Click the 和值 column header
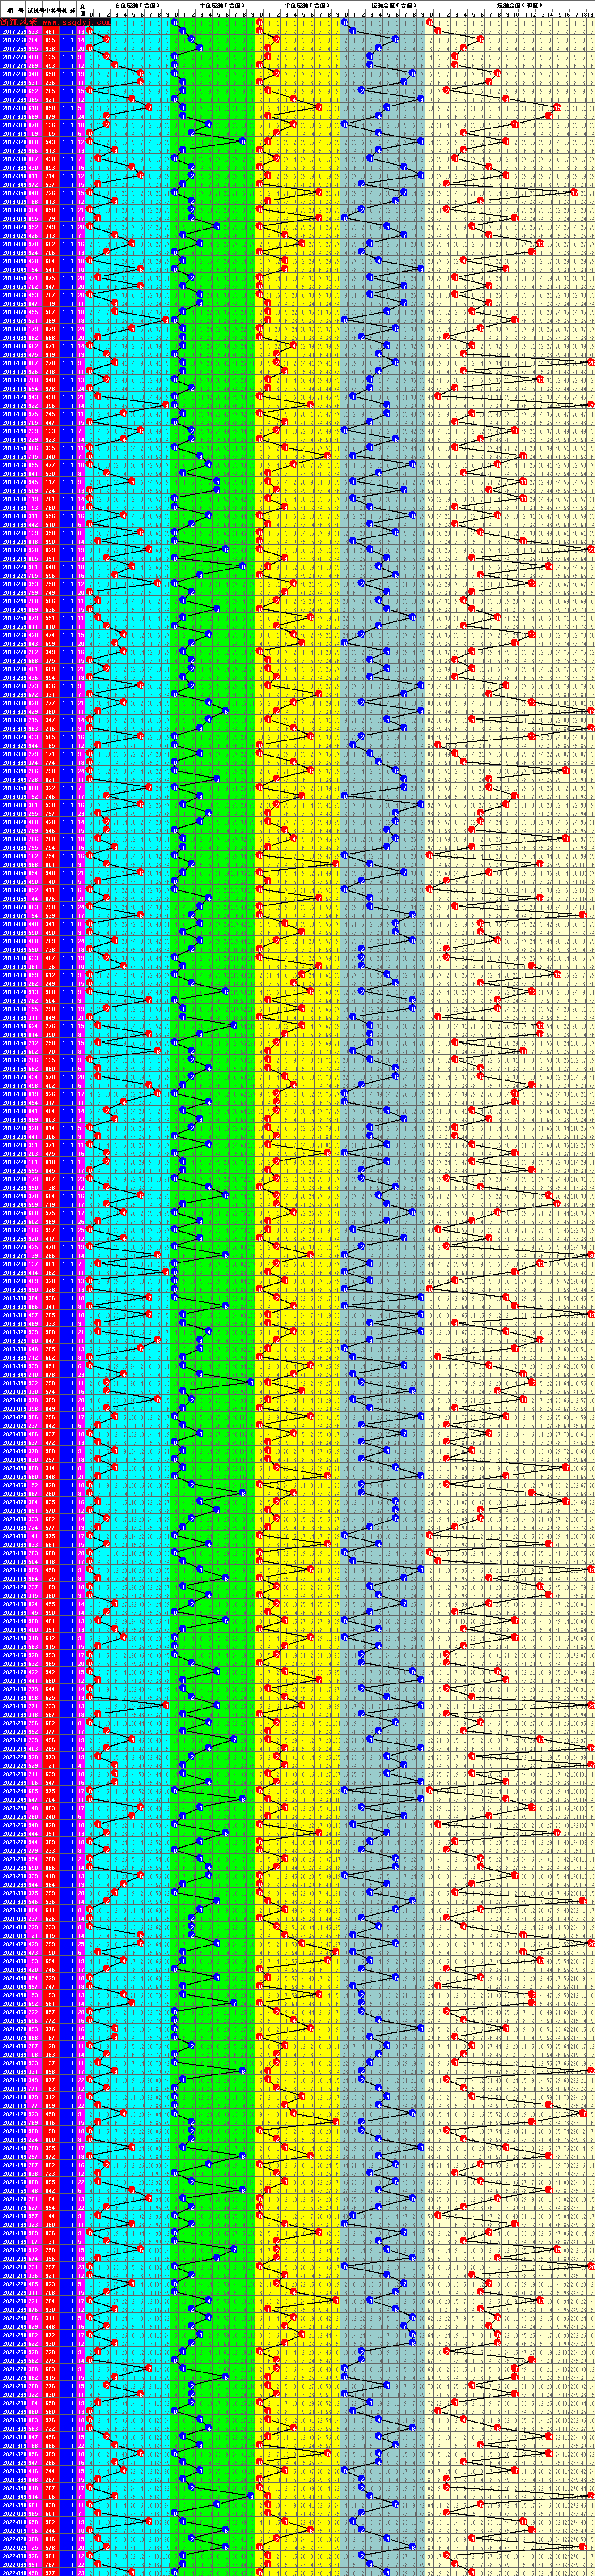 82,9
